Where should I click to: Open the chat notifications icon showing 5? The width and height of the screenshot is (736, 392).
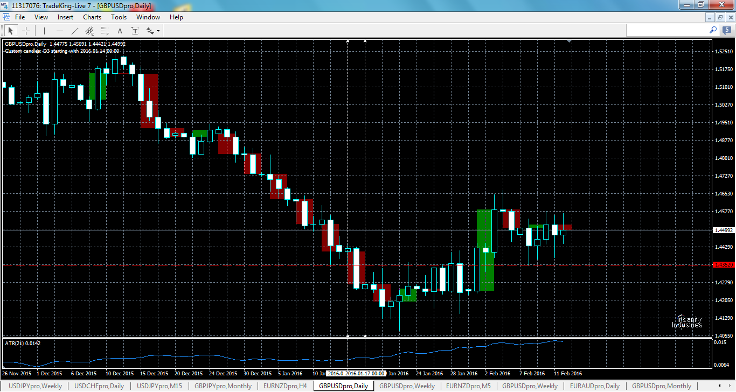click(726, 30)
